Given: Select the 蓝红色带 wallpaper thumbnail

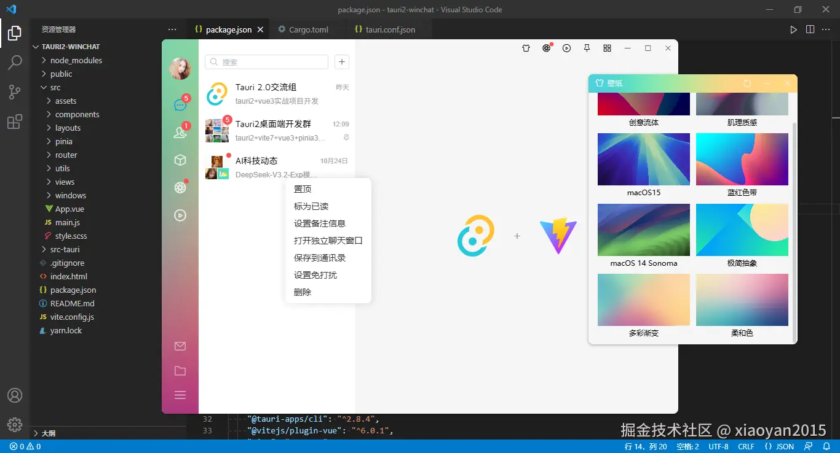Looking at the screenshot, I should (x=742, y=159).
